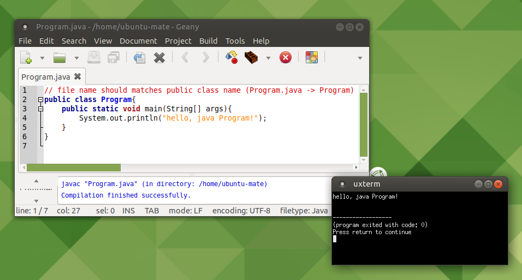Open the Project menu
The width and height of the screenshot is (522, 280).
tap(178, 41)
